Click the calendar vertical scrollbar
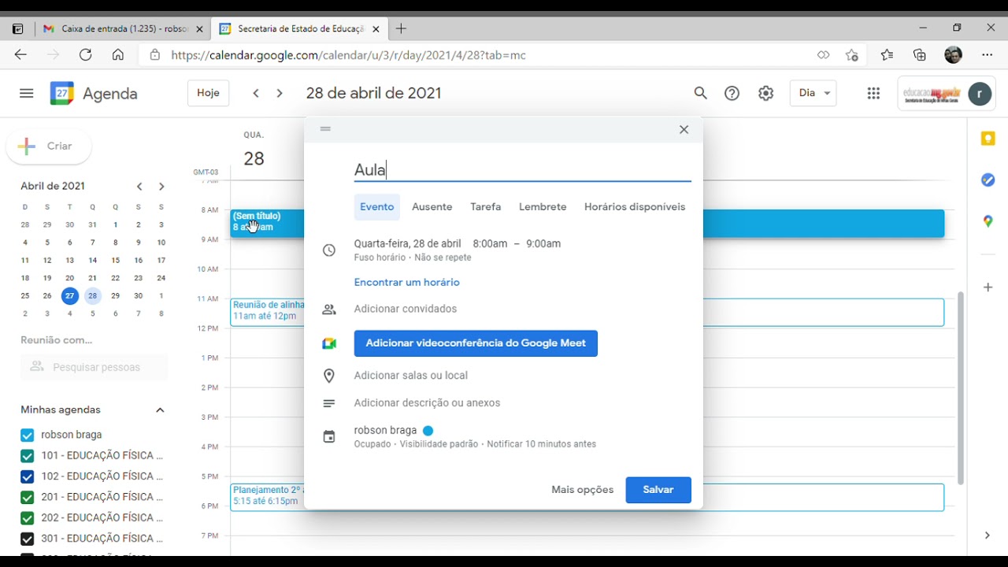Viewport: 1008px width, 567px height. coord(960,387)
